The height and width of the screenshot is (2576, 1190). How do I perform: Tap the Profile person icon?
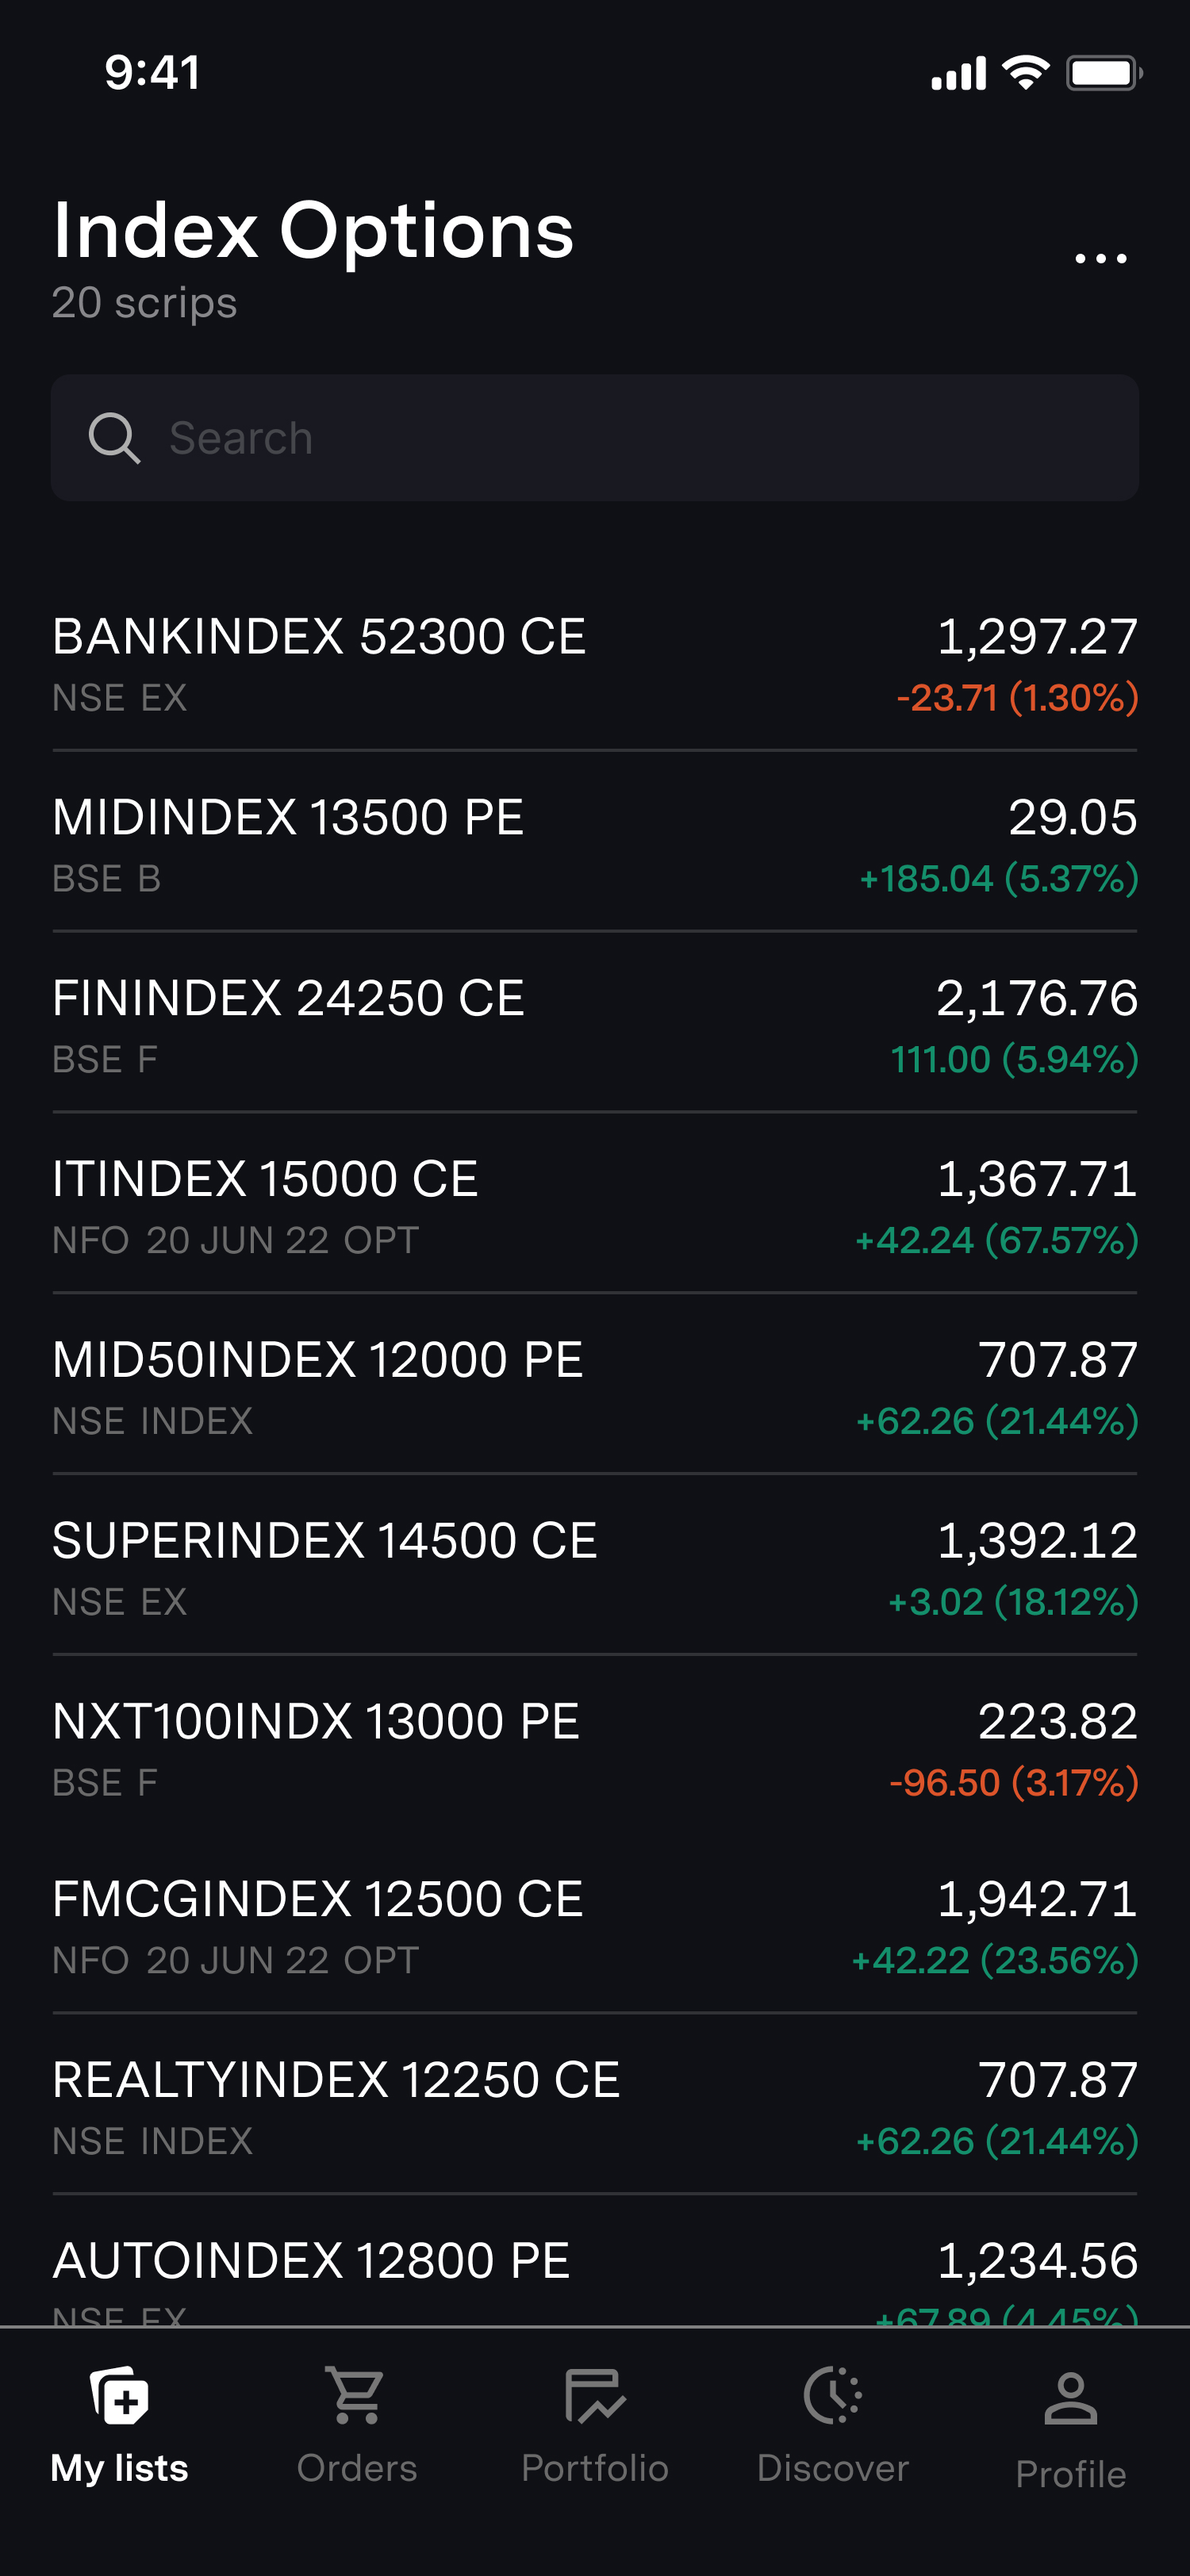coord(1070,2399)
